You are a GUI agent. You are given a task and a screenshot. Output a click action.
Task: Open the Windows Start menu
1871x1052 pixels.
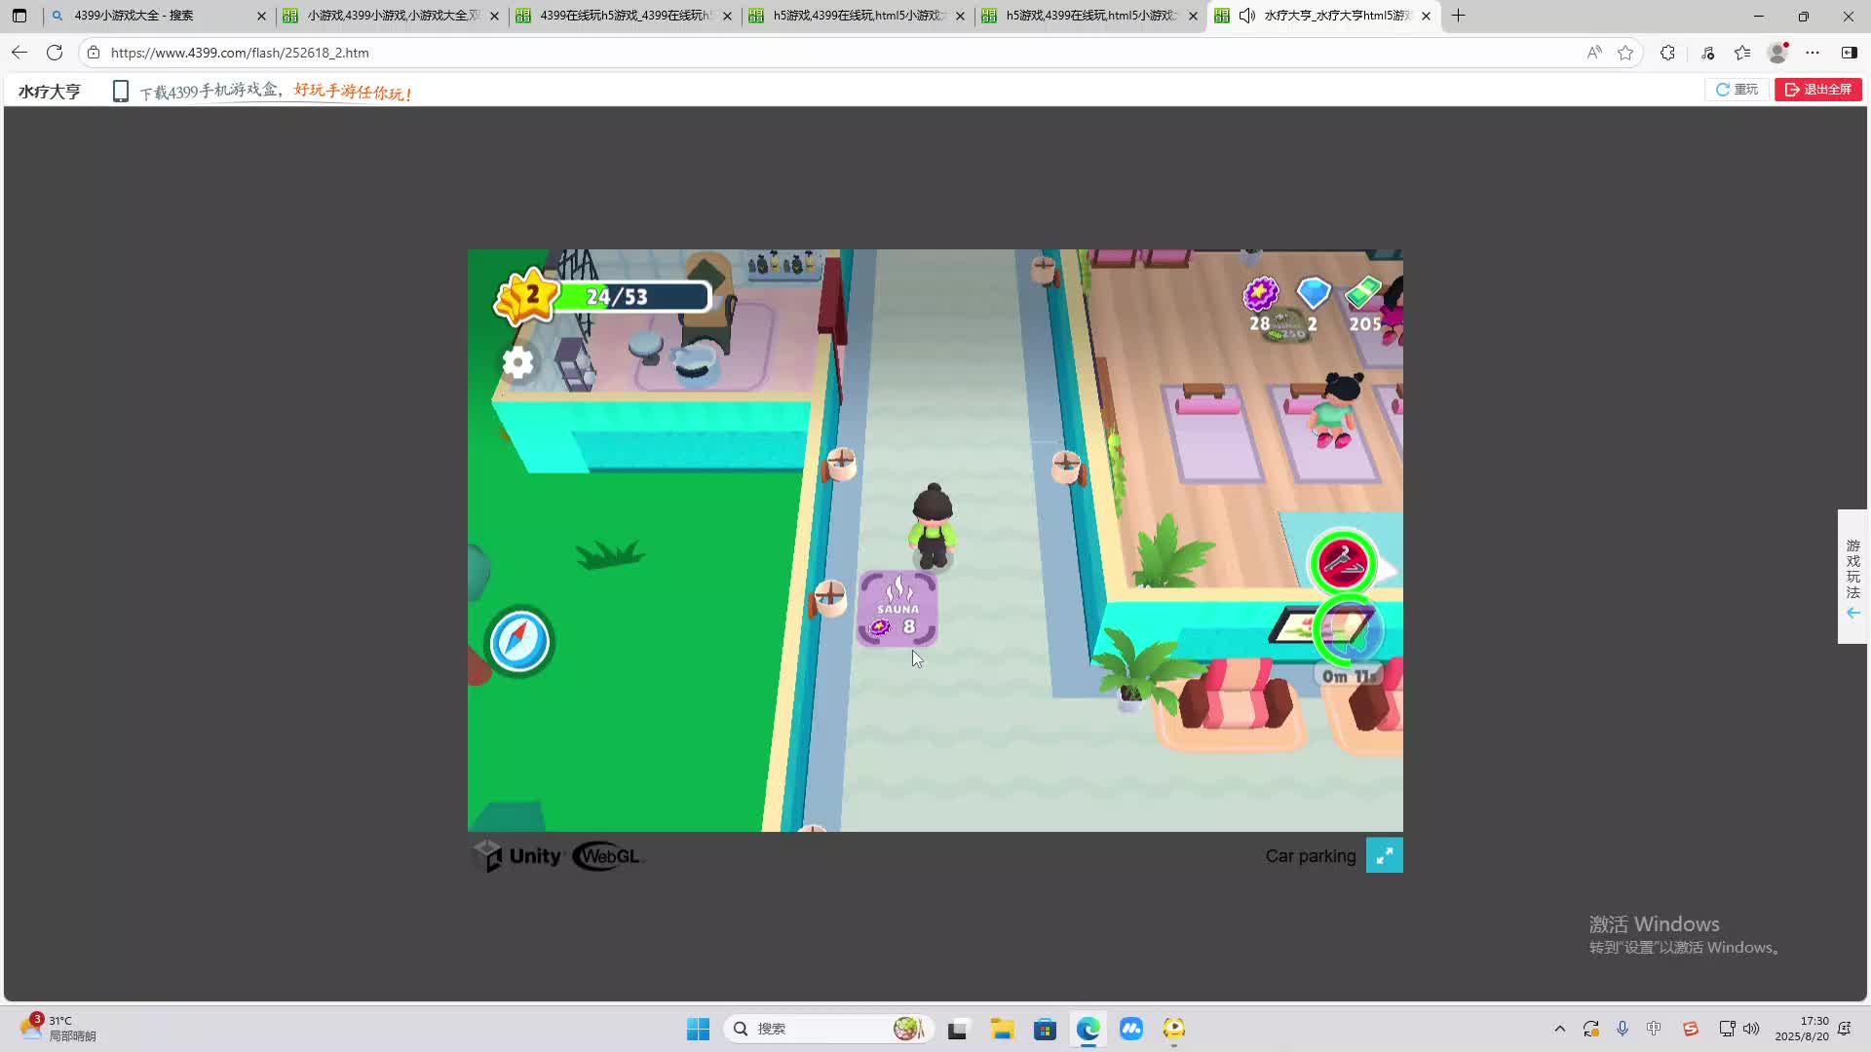pyautogui.click(x=698, y=1029)
